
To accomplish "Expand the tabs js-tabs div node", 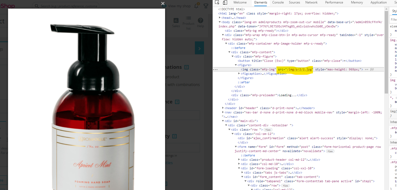I will (242, 173).
